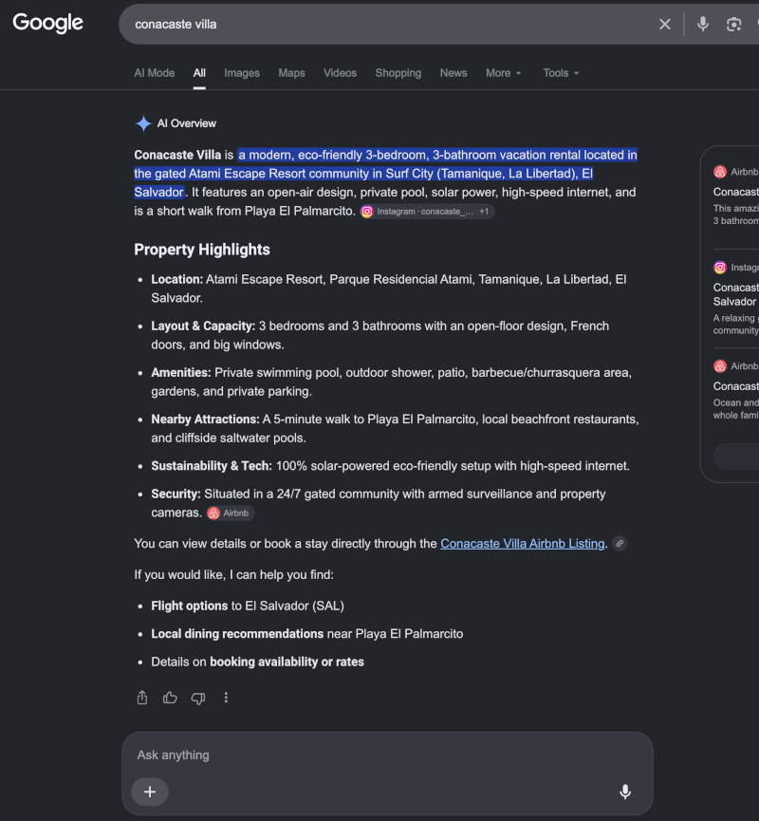The width and height of the screenshot is (759, 821).
Task: Go to the Videos tab
Action: click(x=341, y=73)
